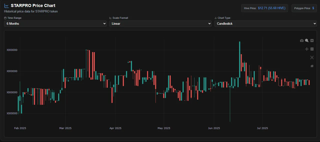Click the Jun 2025 axis label
320x142 pixels.
(x=214, y=128)
